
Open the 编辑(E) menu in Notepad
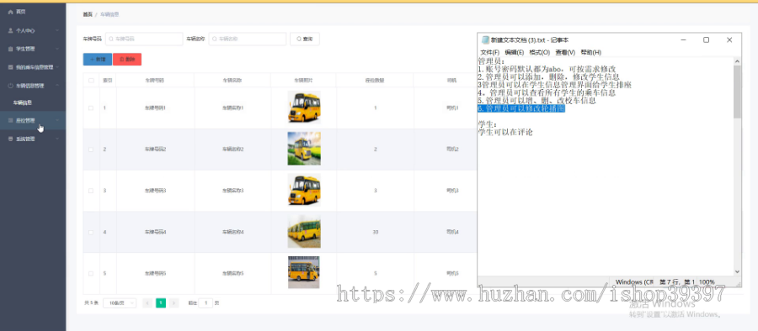pyautogui.click(x=515, y=52)
